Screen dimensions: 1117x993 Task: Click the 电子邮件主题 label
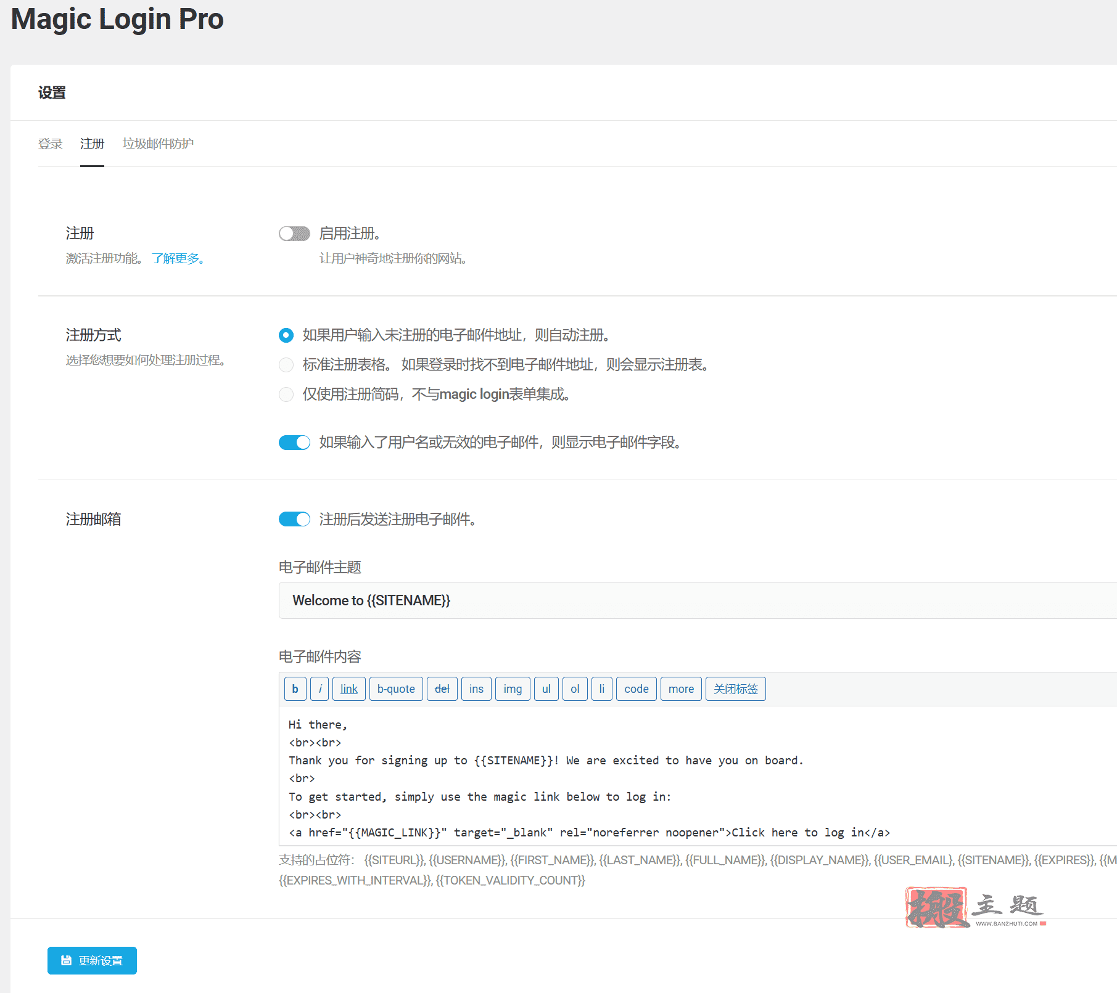point(320,567)
